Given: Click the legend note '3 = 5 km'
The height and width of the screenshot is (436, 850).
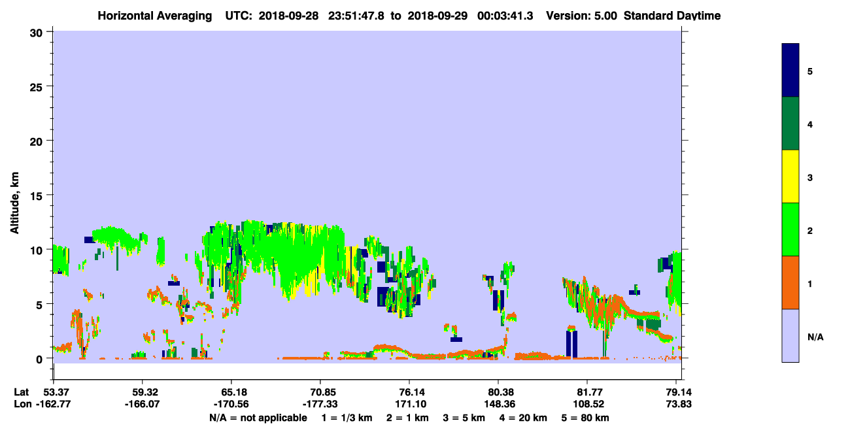Looking at the screenshot, I should 464,417.
